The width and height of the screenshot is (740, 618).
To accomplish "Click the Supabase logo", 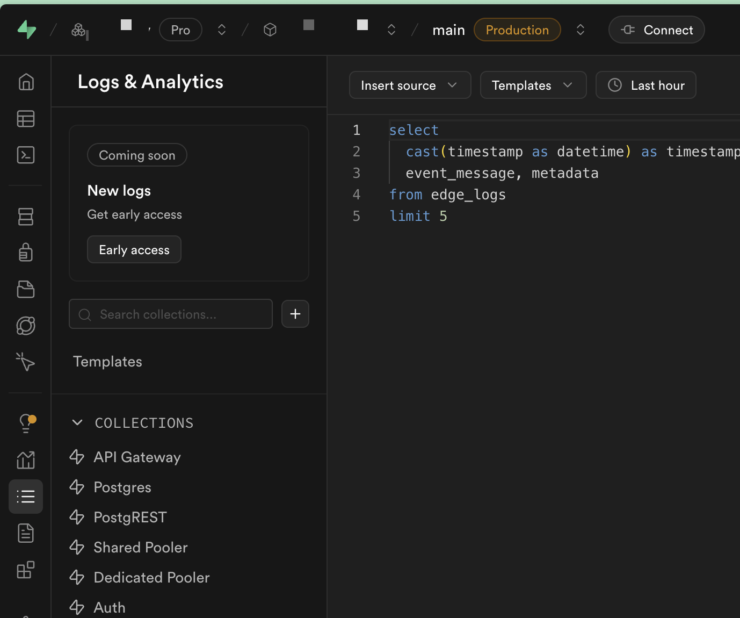I will click(27, 30).
